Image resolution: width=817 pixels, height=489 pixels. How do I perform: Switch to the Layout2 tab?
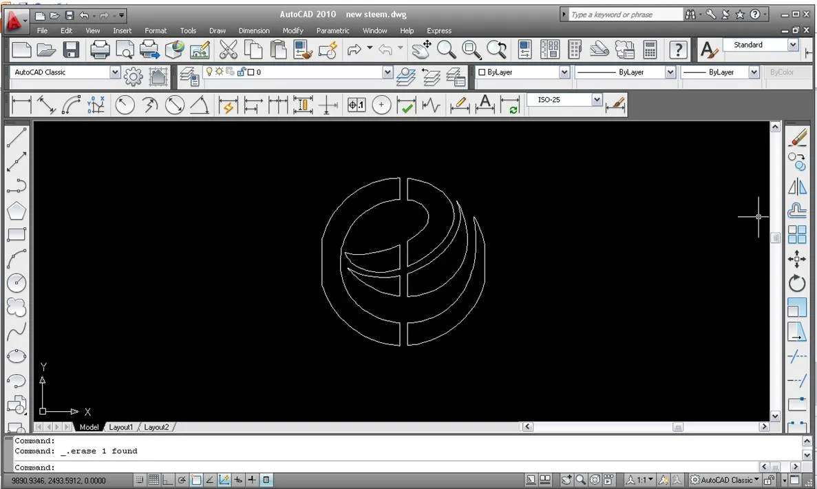coord(156,427)
